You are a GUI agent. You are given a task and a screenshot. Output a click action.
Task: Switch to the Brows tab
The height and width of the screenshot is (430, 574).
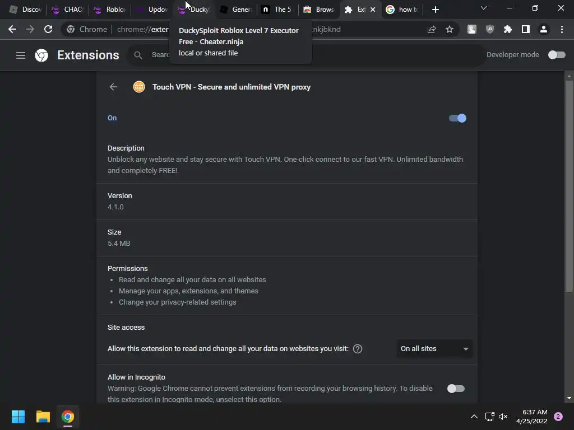pos(319,10)
